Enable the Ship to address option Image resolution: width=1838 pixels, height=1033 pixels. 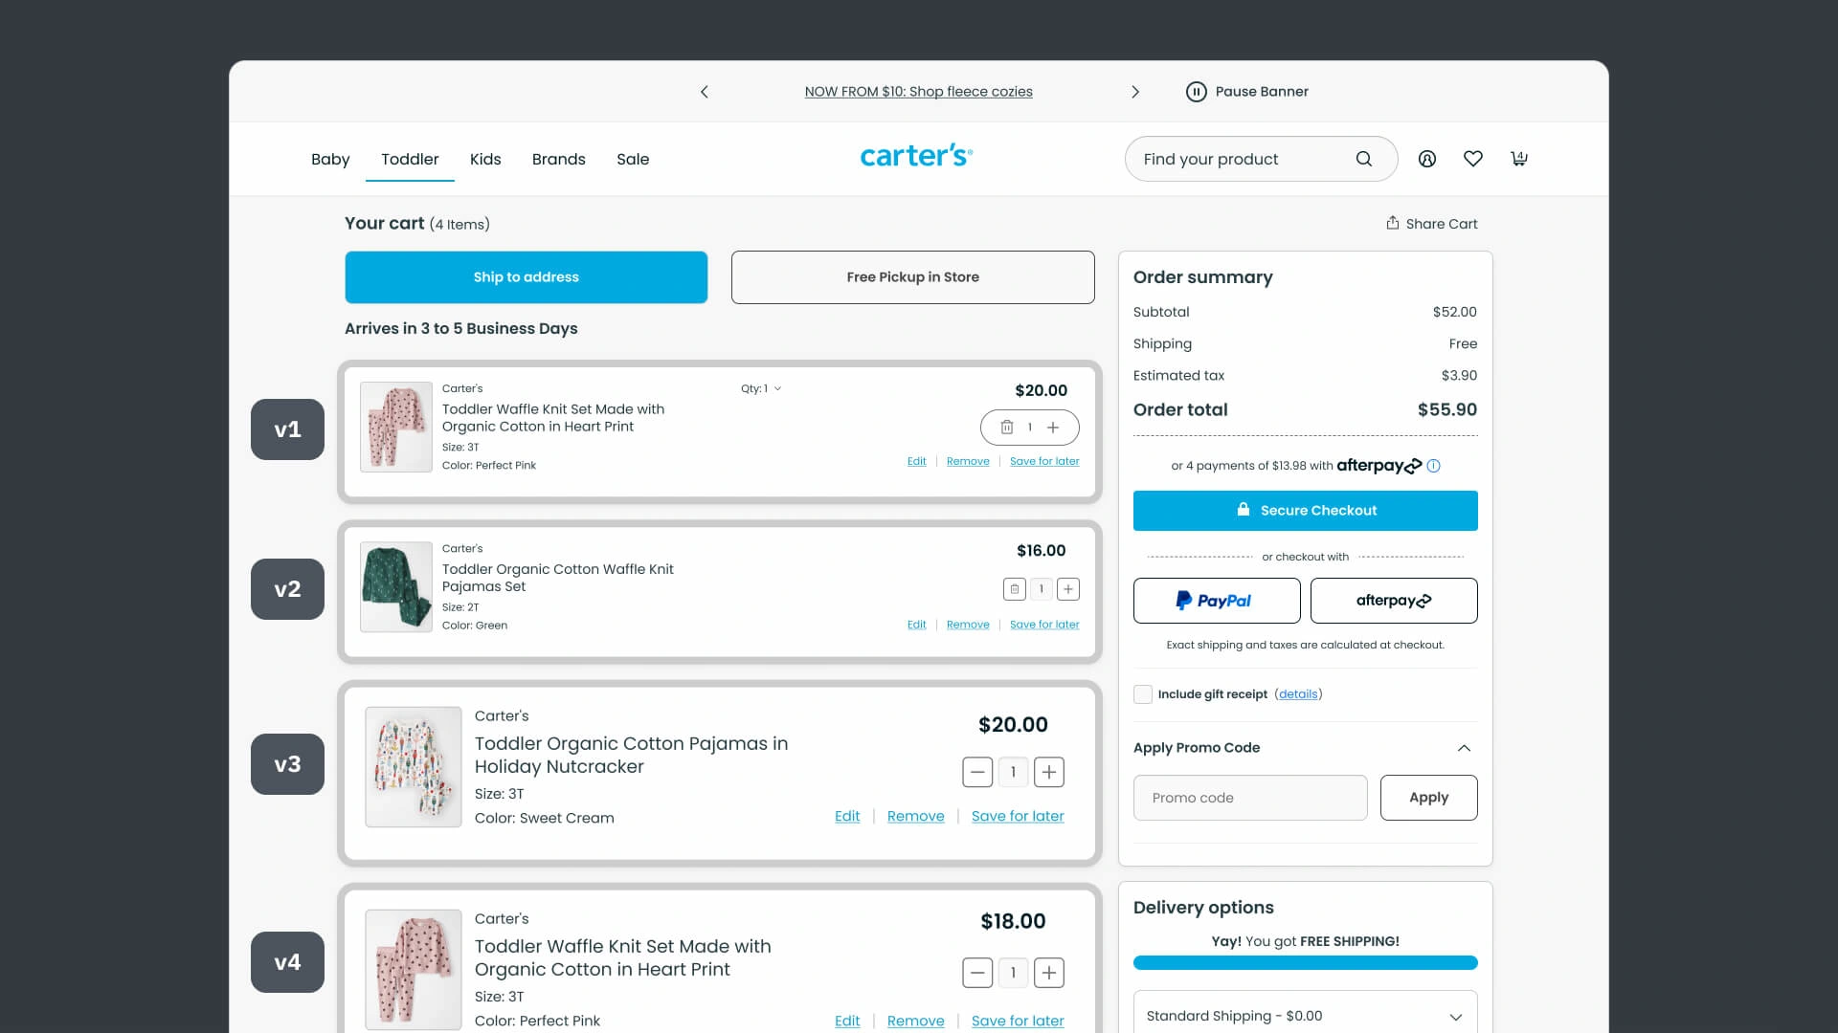527,277
